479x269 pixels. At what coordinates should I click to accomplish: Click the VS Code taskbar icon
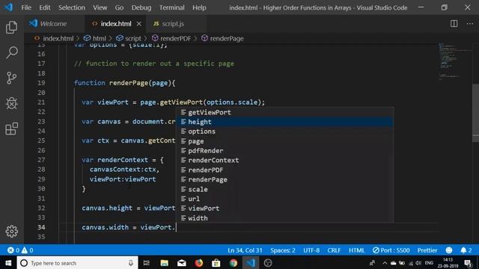[x=251, y=263]
